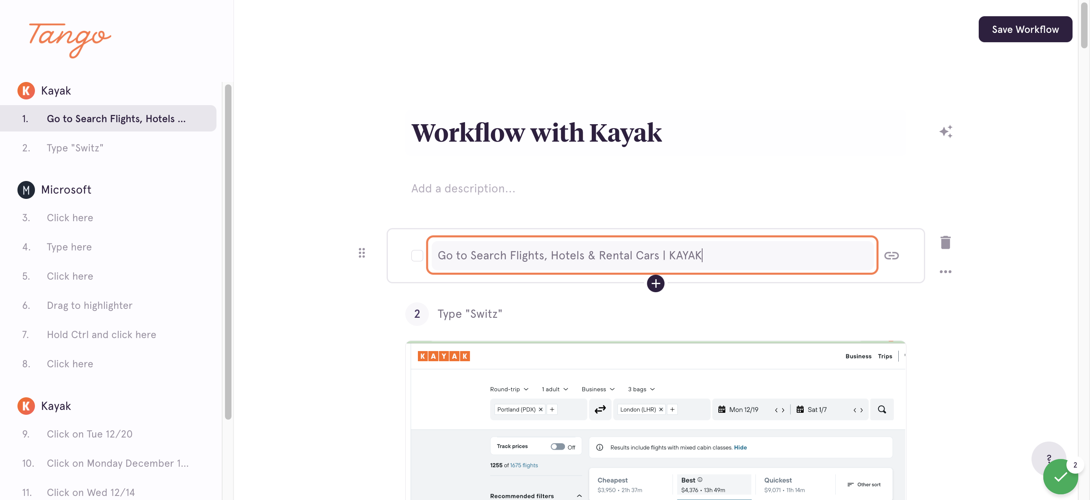Viewport: 1090px width, 500px height.
Task: Click the second Kayak section heading
Action: (x=56, y=406)
